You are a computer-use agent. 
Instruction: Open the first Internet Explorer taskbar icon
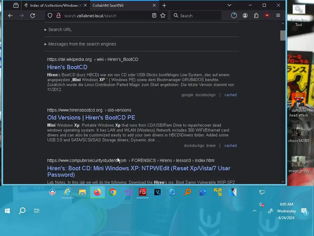[x=67, y=192]
